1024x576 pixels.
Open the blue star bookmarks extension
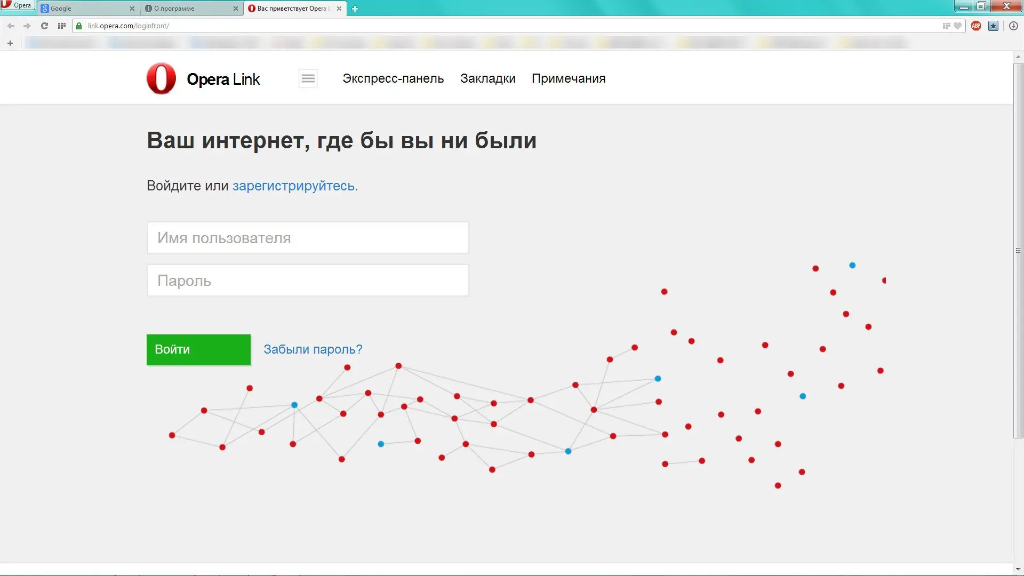[x=993, y=26]
